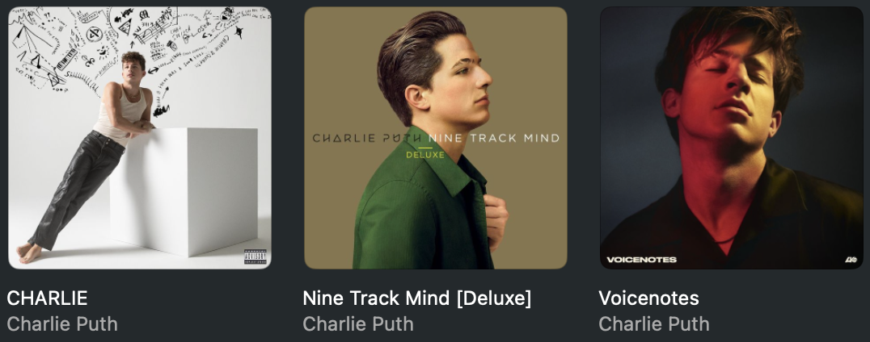Image resolution: width=870 pixels, height=342 pixels.
Task: Open the Nine Track Mind [Deluxe] cover thumbnail
Action: [436, 138]
